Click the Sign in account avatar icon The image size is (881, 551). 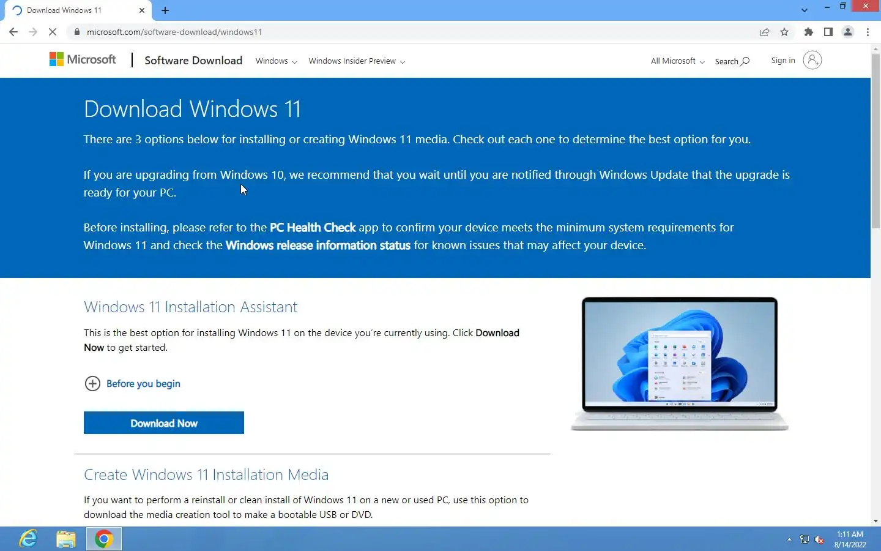[x=812, y=60]
